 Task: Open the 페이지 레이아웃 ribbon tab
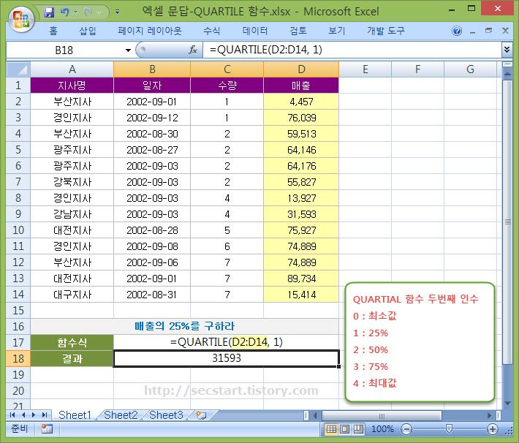click(x=150, y=31)
